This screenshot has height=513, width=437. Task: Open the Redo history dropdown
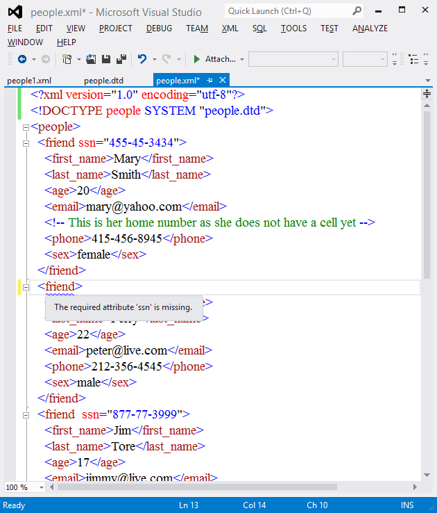click(x=179, y=60)
